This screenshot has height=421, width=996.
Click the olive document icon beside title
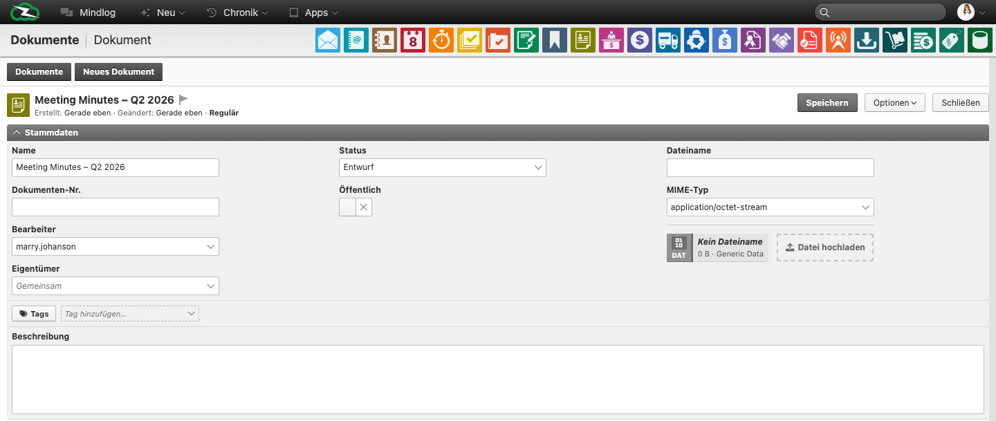(x=18, y=105)
